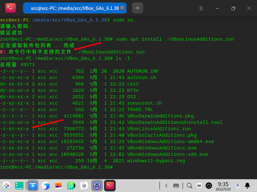The width and height of the screenshot is (257, 192).
Task: Click the text VBoxDarwinAdditions.pkg
Action: pos(160,116)
